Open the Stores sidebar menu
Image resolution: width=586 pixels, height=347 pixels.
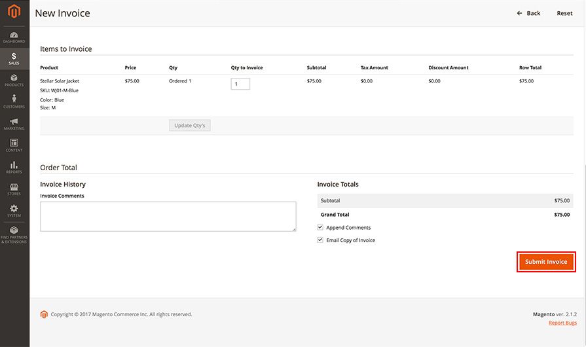coord(14,189)
